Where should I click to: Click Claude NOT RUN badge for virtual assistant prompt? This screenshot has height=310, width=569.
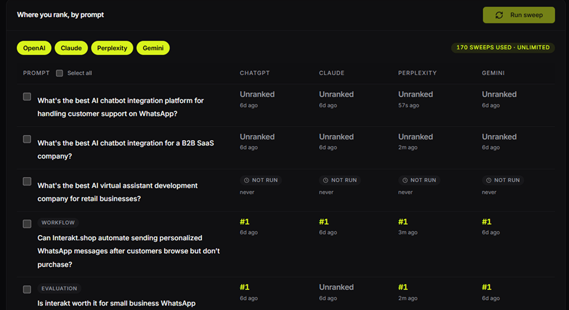pos(340,180)
